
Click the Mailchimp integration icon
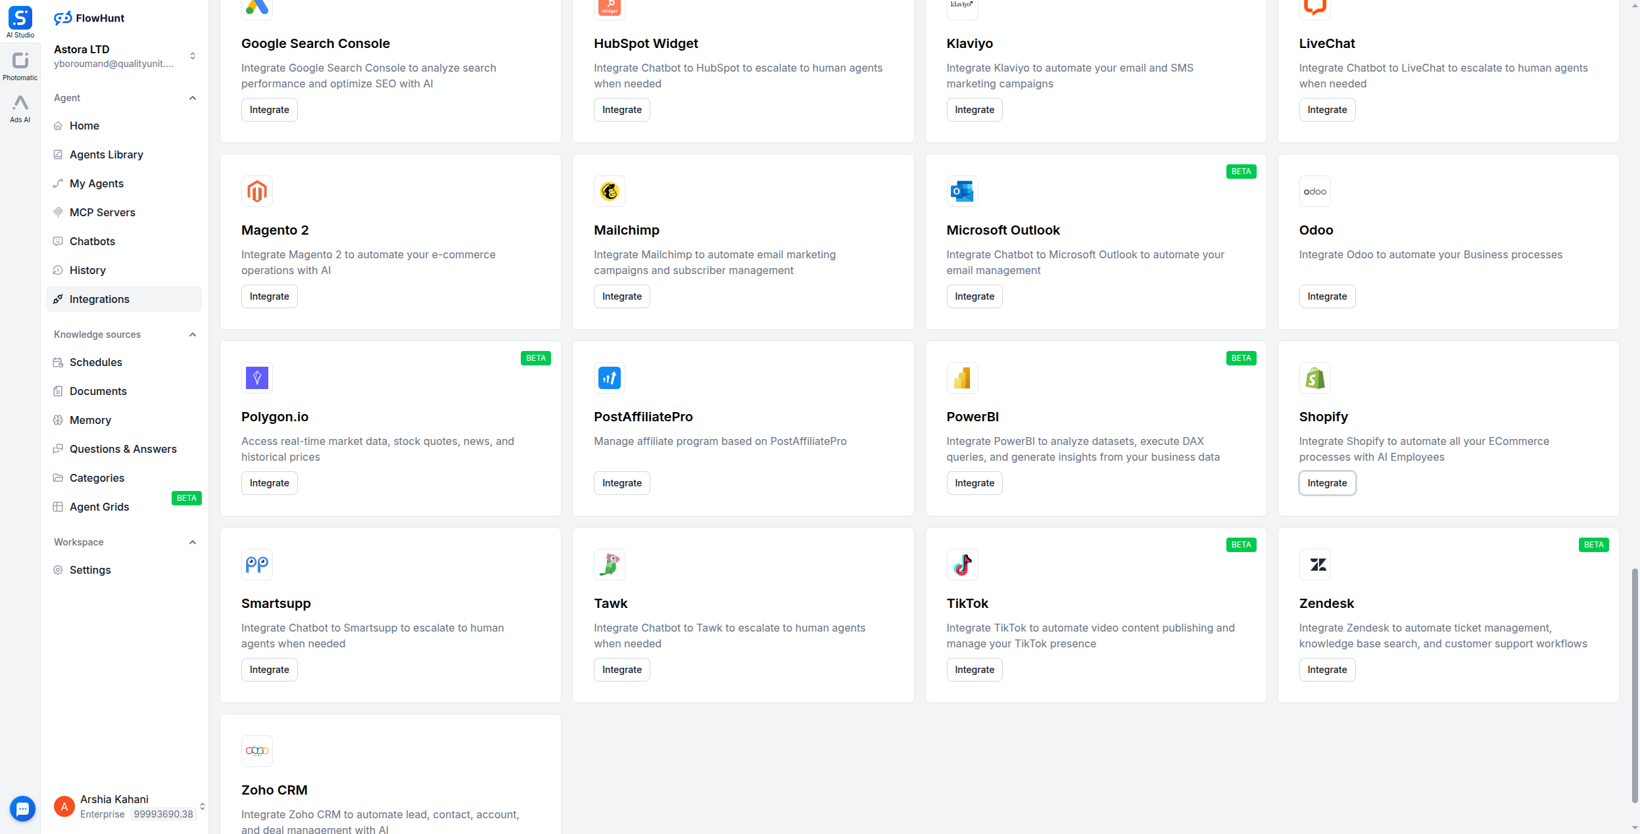[x=609, y=191]
